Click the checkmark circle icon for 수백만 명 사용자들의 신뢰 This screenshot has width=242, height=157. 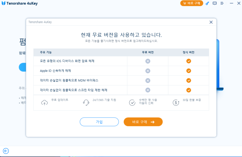click(x=132, y=102)
